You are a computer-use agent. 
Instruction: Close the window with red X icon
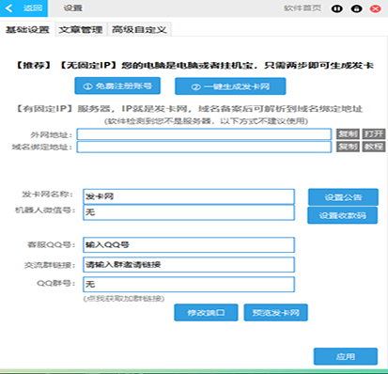[x=376, y=8]
